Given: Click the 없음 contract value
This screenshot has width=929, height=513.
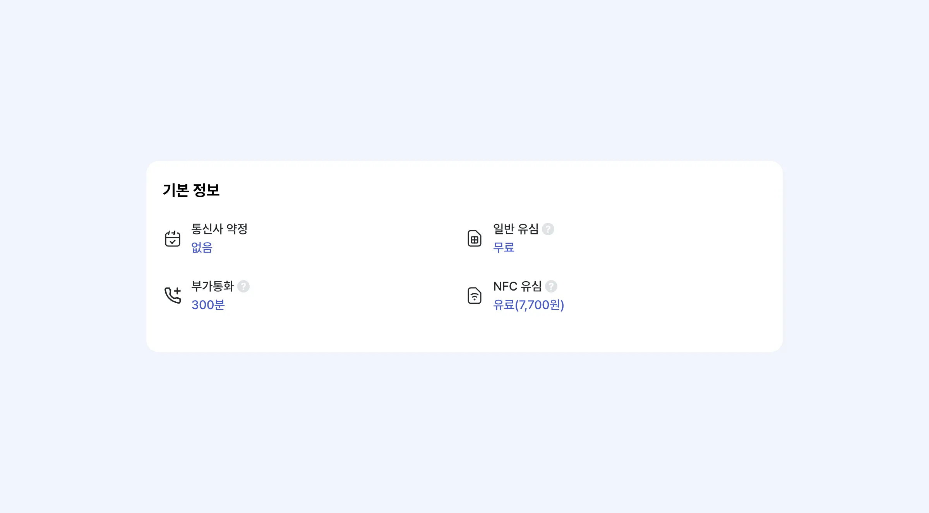Looking at the screenshot, I should point(202,247).
